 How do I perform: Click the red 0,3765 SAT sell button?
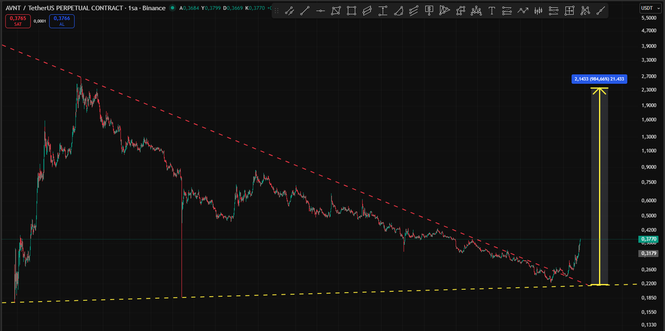point(18,21)
